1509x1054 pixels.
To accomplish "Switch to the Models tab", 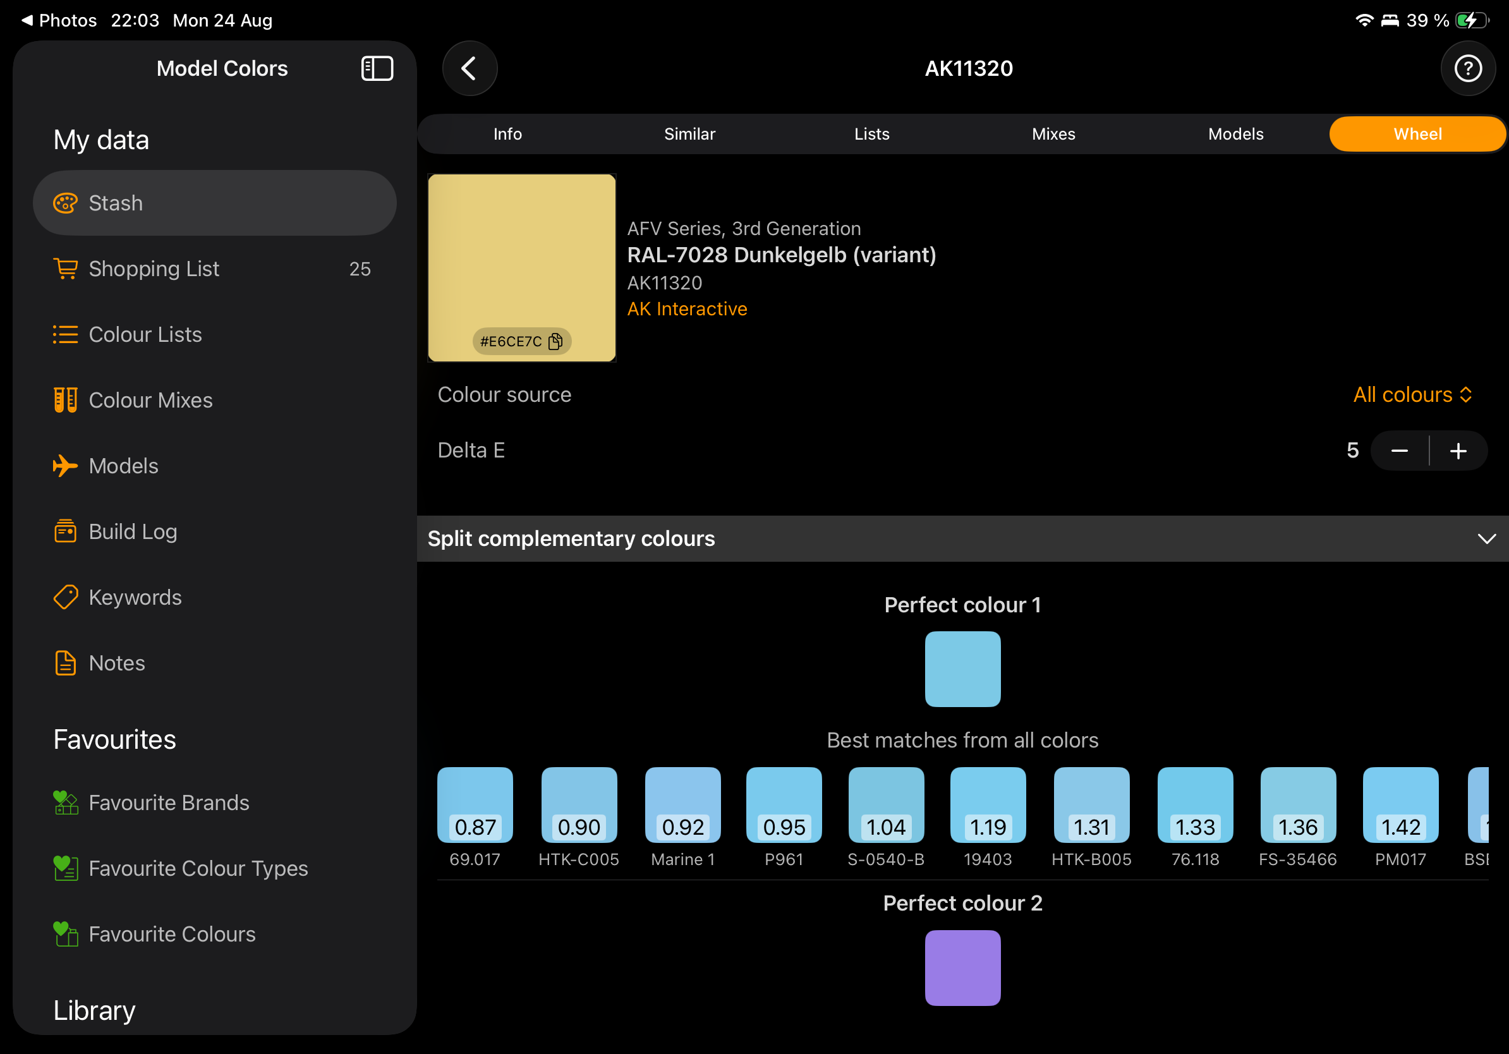I will click(1235, 134).
